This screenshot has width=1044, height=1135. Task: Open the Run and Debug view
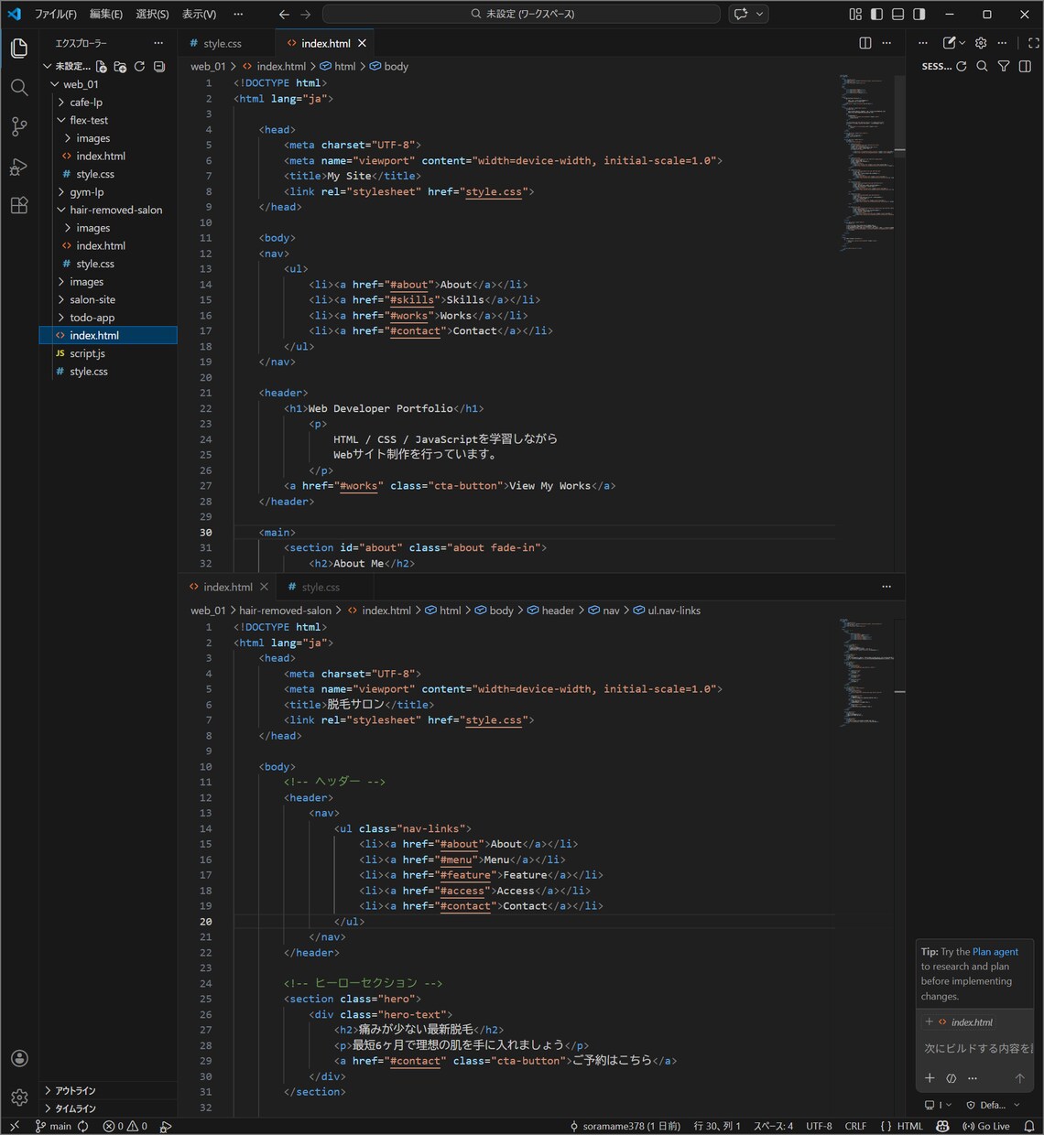click(19, 167)
